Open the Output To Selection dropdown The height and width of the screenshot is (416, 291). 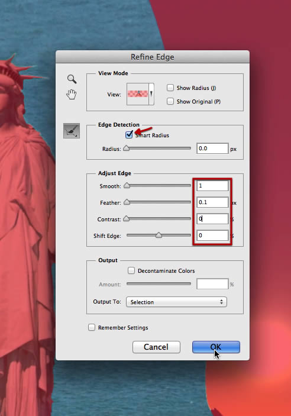(x=176, y=302)
